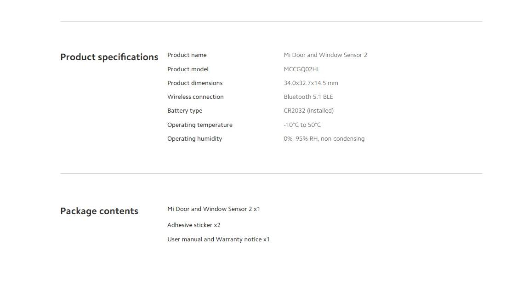
Task: Click the divider line above Package contents
Action: (271, 174)
